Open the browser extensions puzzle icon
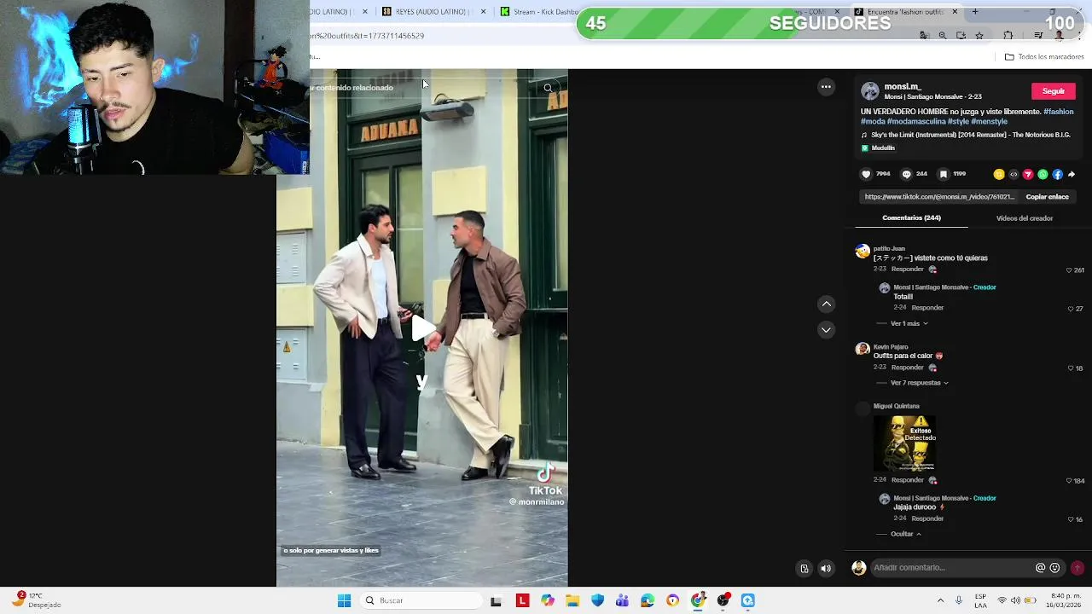 click(x=1008, y=36)
